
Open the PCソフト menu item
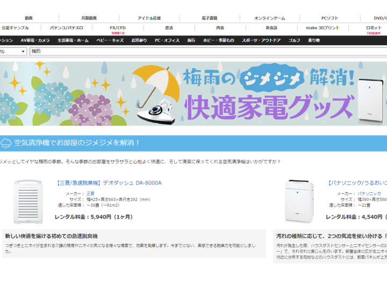[329, 18]
